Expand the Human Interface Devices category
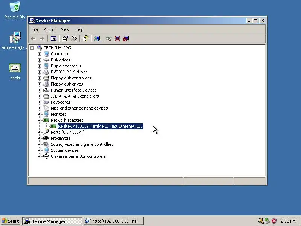The width and height of the screenshot is (301, 226). coord(40,90)
